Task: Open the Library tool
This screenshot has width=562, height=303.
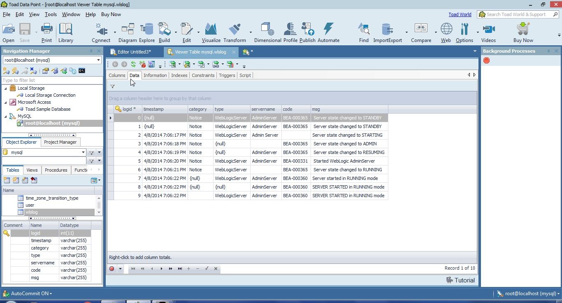Action: (65, 33)
